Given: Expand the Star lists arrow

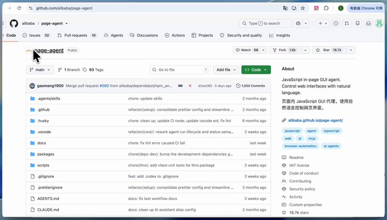Looking at the screenshot, I should (x=351, y=50).
